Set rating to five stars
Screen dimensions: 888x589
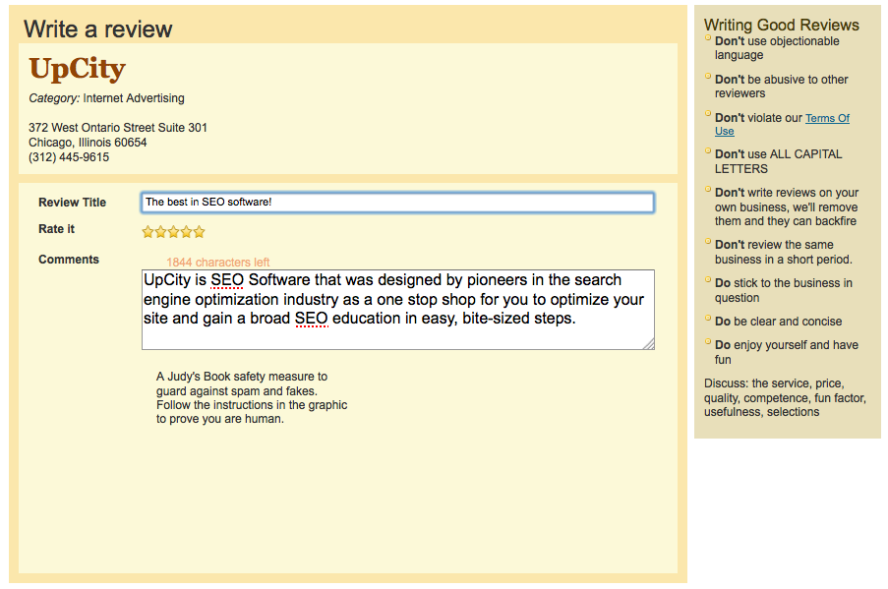[x=199, y=232]
